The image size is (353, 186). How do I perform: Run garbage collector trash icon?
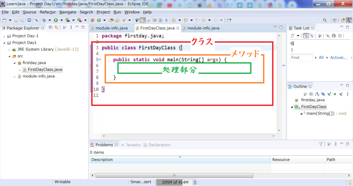tap(195, 182)
